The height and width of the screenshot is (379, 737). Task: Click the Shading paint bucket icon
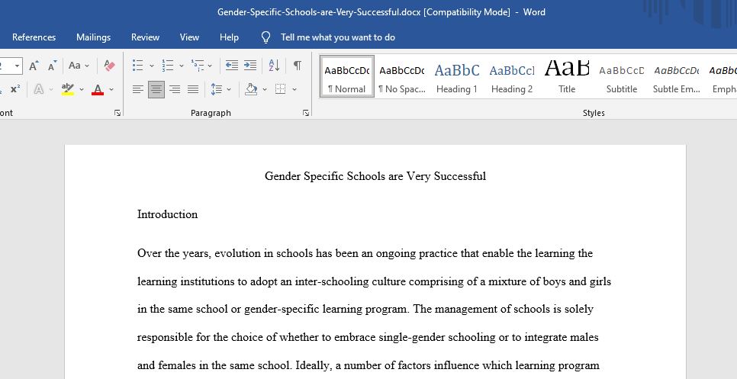tap(252, 89)
